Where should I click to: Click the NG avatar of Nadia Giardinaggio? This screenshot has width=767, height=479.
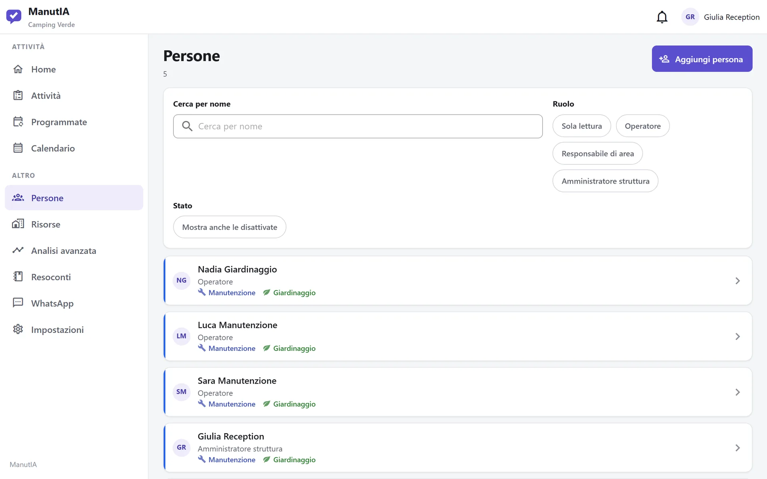click(x=181, y=280)
